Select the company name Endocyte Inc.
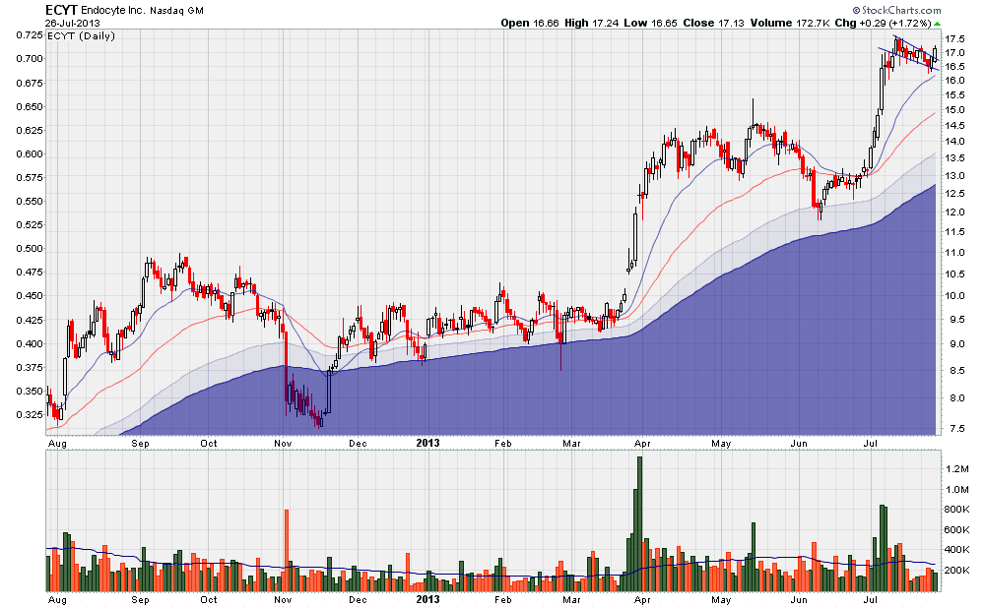The image size is (985, 608). (113, 11)
